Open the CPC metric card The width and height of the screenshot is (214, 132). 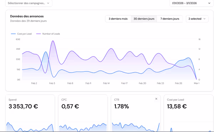(83, 113)
